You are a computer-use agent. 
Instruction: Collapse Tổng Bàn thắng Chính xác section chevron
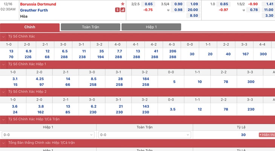click(x=3, y=143)
